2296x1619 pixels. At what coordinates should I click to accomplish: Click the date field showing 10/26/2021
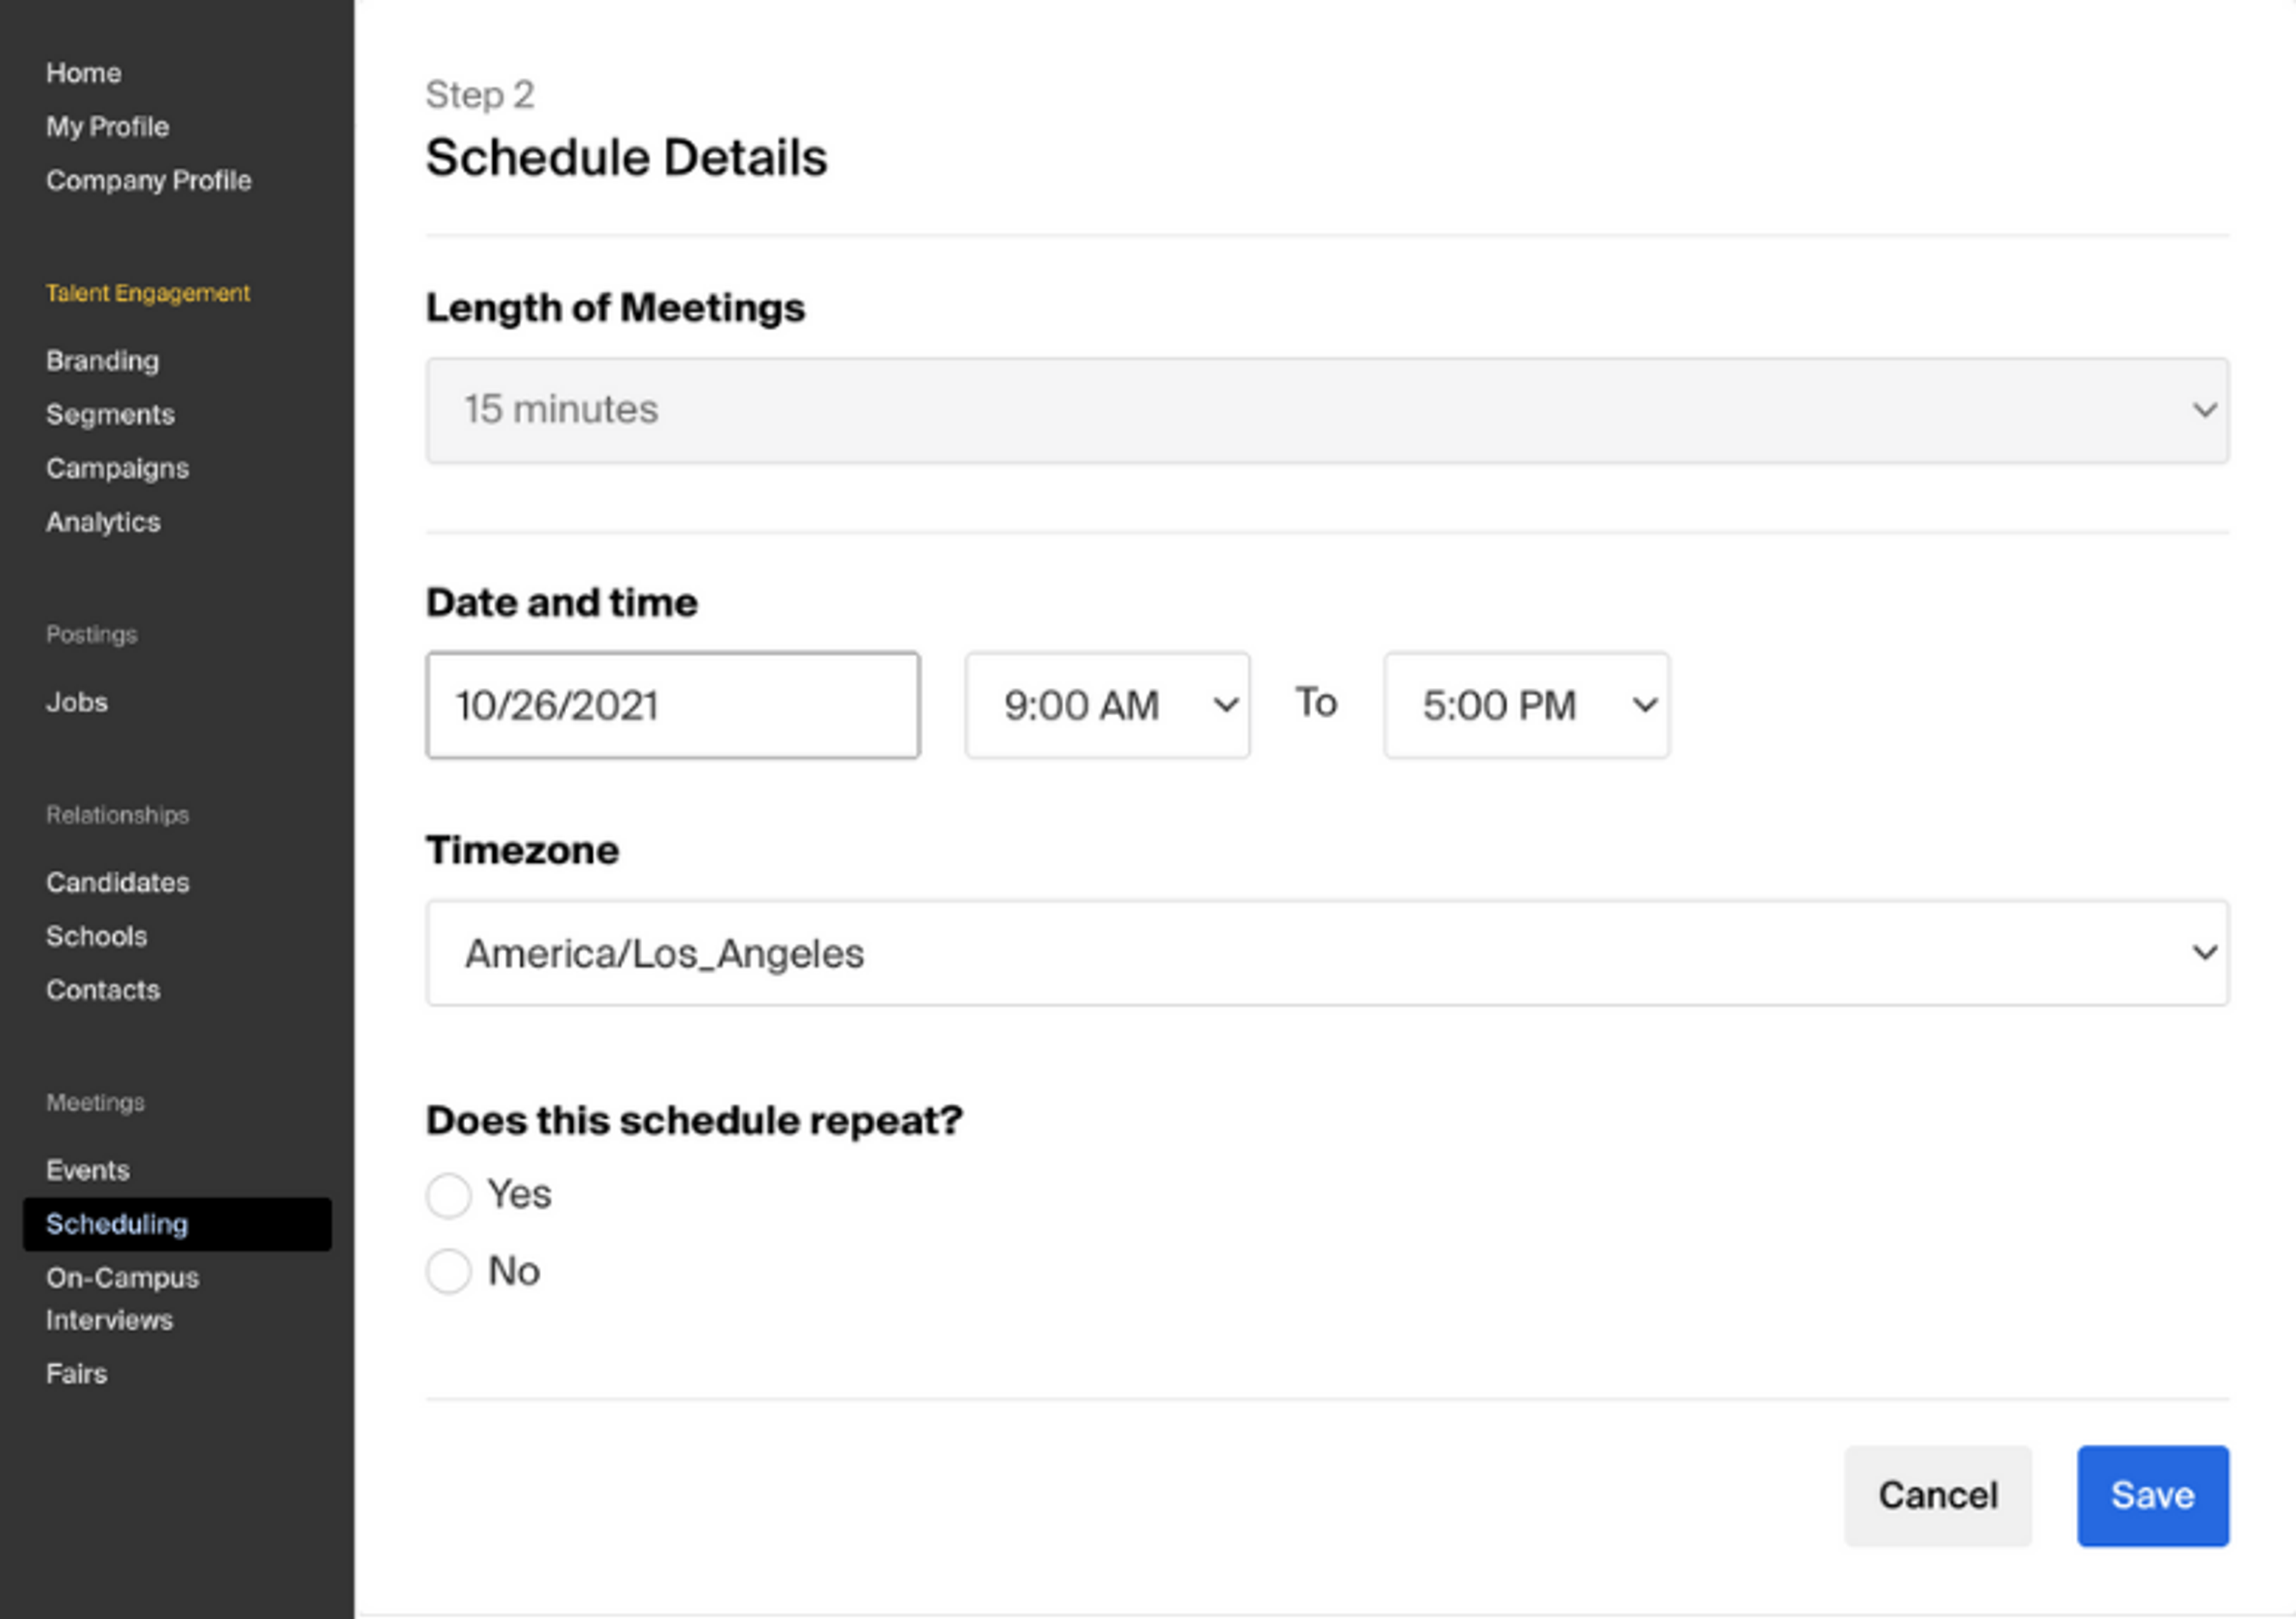(672, 705)
